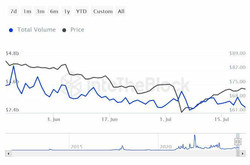Open the Custom date range picker

[103, 11]
